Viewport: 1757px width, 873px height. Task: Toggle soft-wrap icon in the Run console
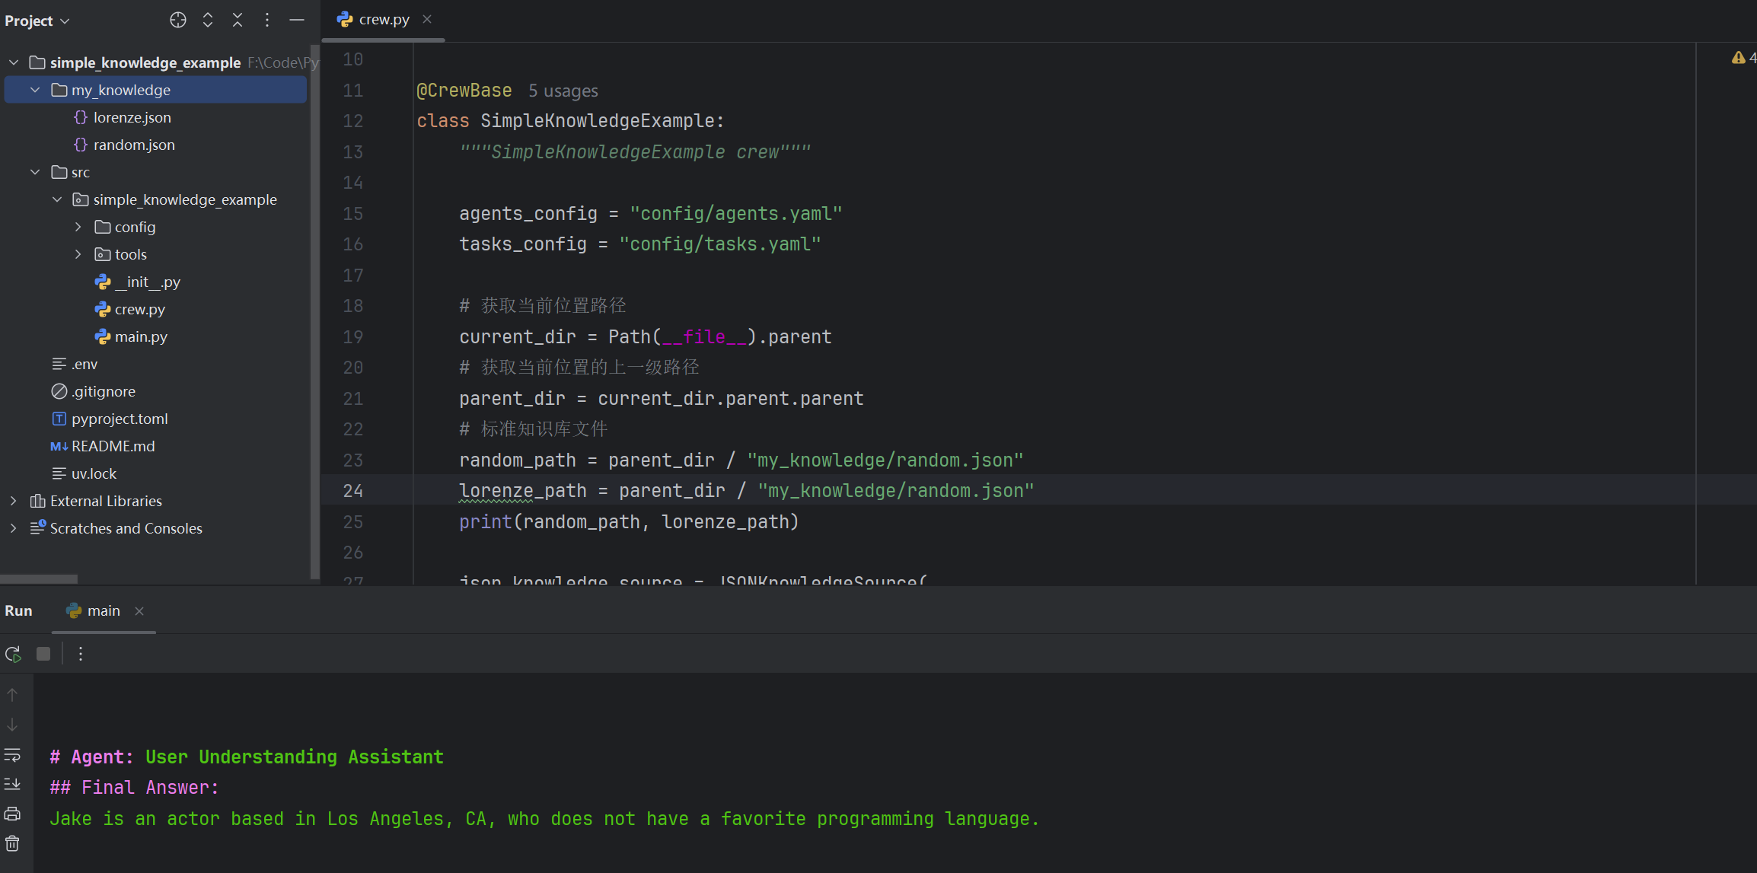tap(12, 755)
